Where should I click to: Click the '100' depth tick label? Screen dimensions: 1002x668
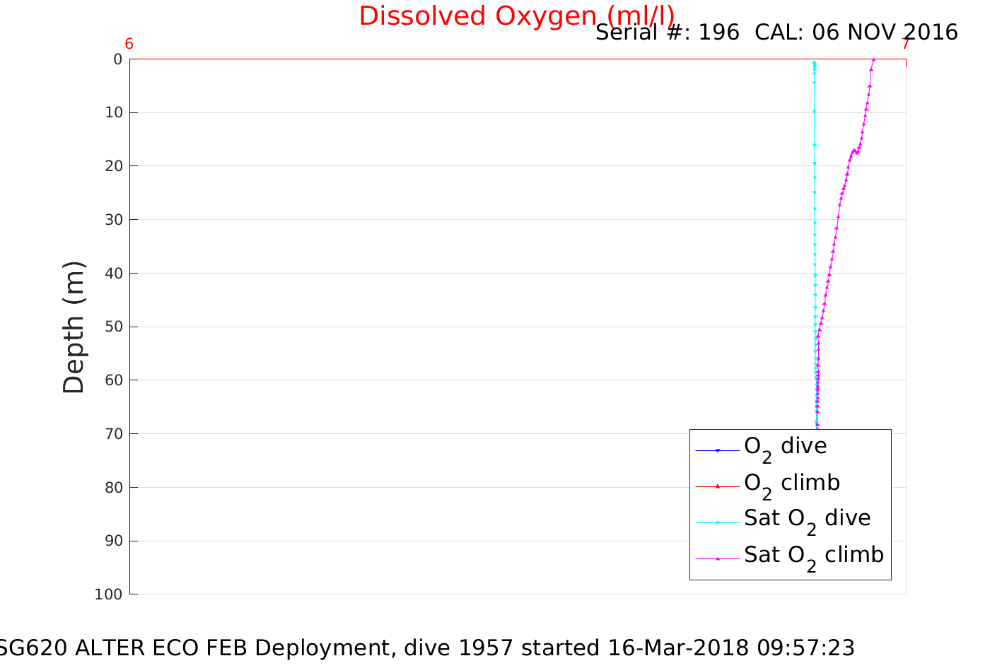[x=109, y=594]
